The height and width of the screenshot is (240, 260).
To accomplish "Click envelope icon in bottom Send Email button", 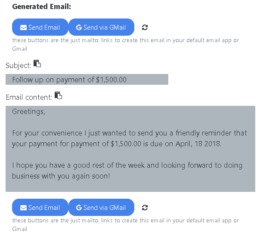I will click(x=23, y=208).
